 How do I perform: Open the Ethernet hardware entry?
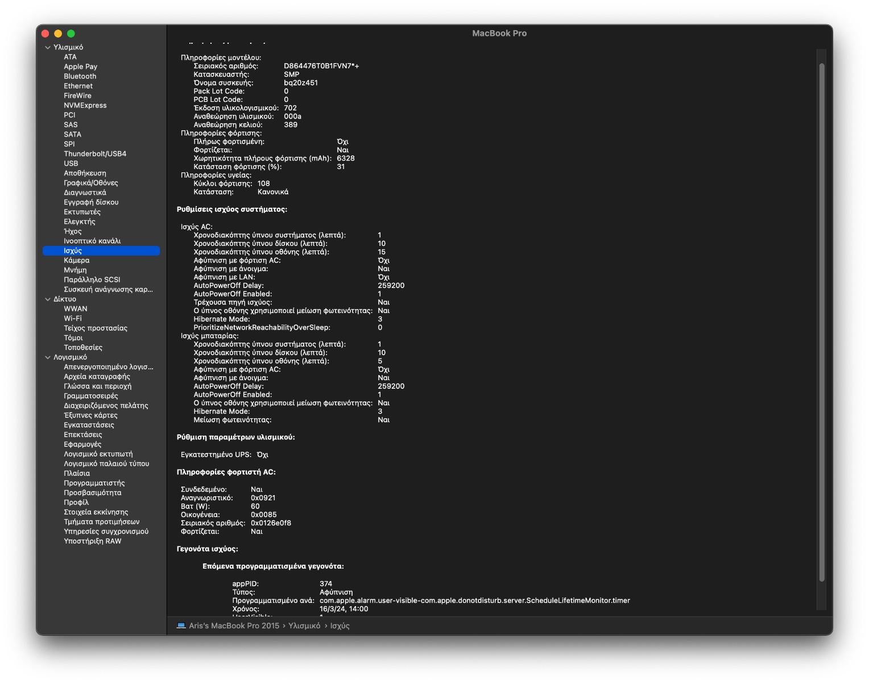(78, 86)
